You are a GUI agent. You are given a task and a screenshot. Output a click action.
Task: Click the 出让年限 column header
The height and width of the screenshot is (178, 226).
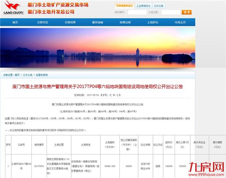pos(145,145)
